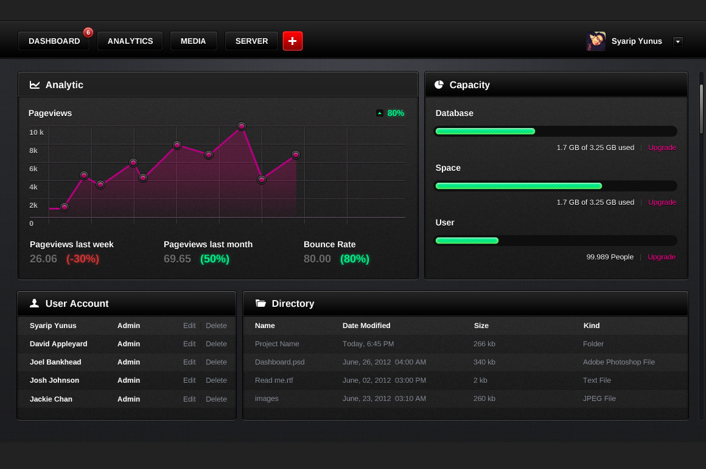Click Syarip Yunus profile avatar
Viewport: 706px width, 469px height.
point(596,41)
